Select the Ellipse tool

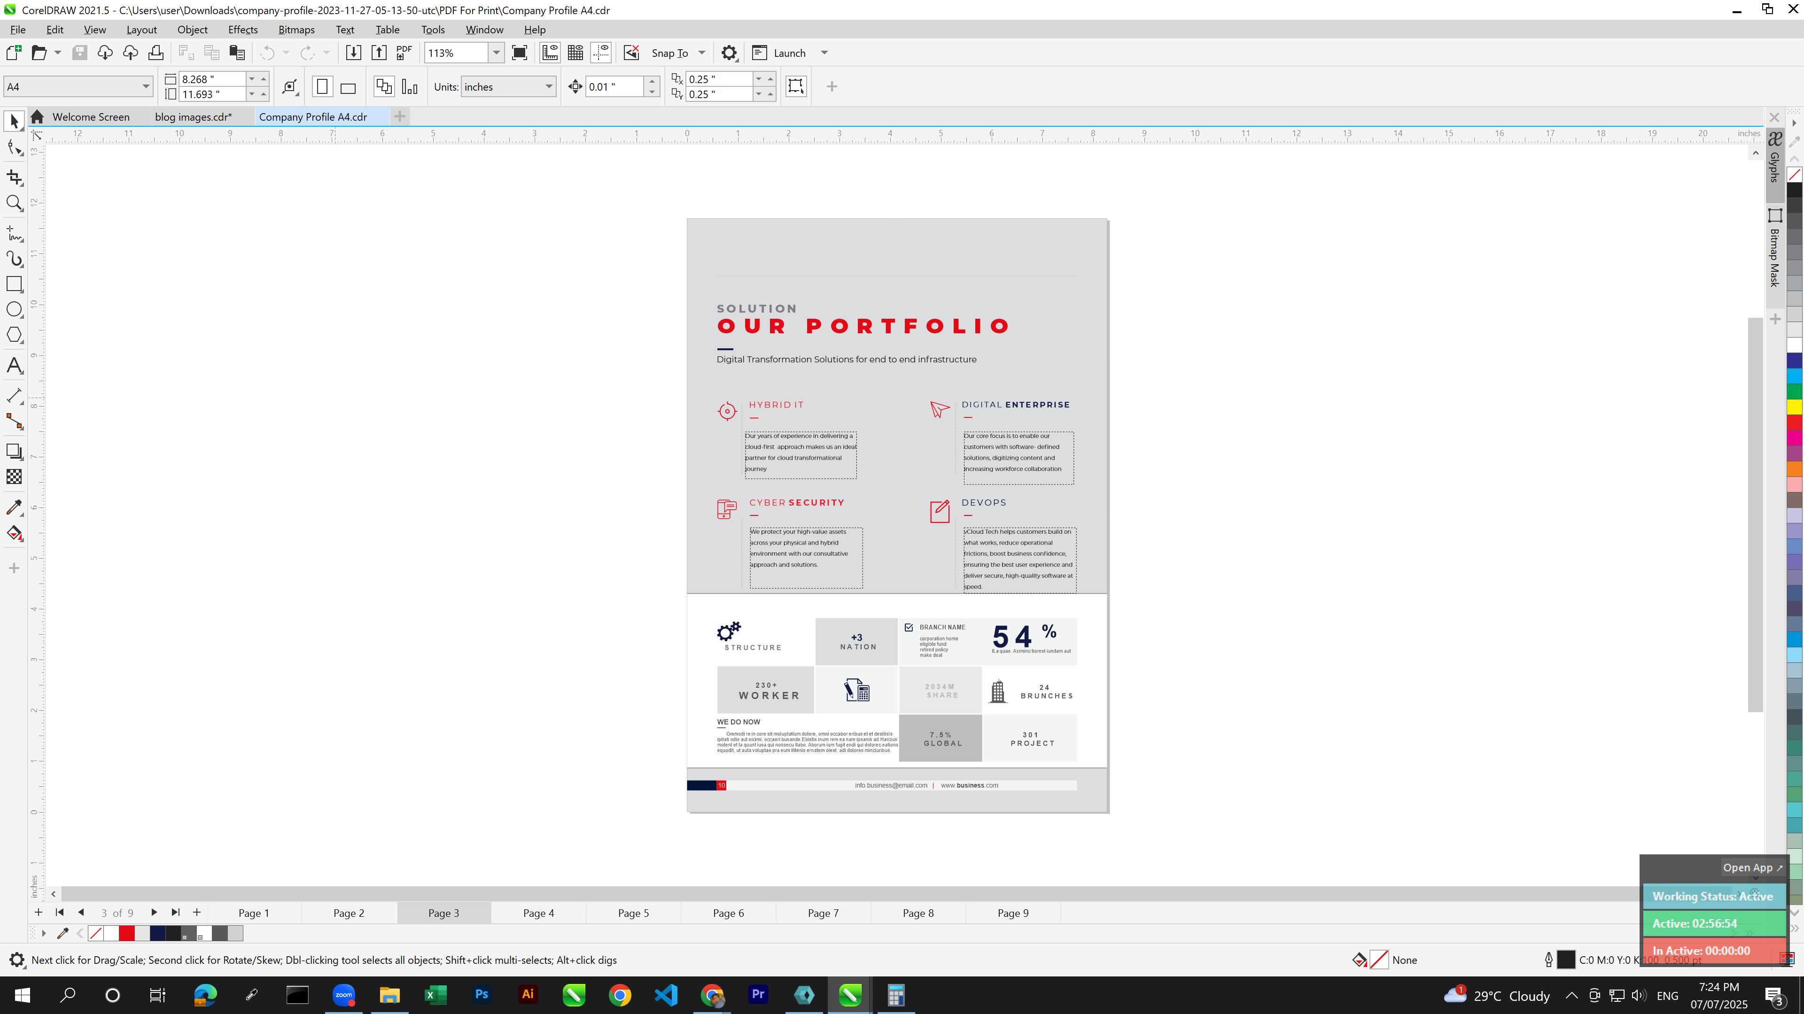[14, 309]
